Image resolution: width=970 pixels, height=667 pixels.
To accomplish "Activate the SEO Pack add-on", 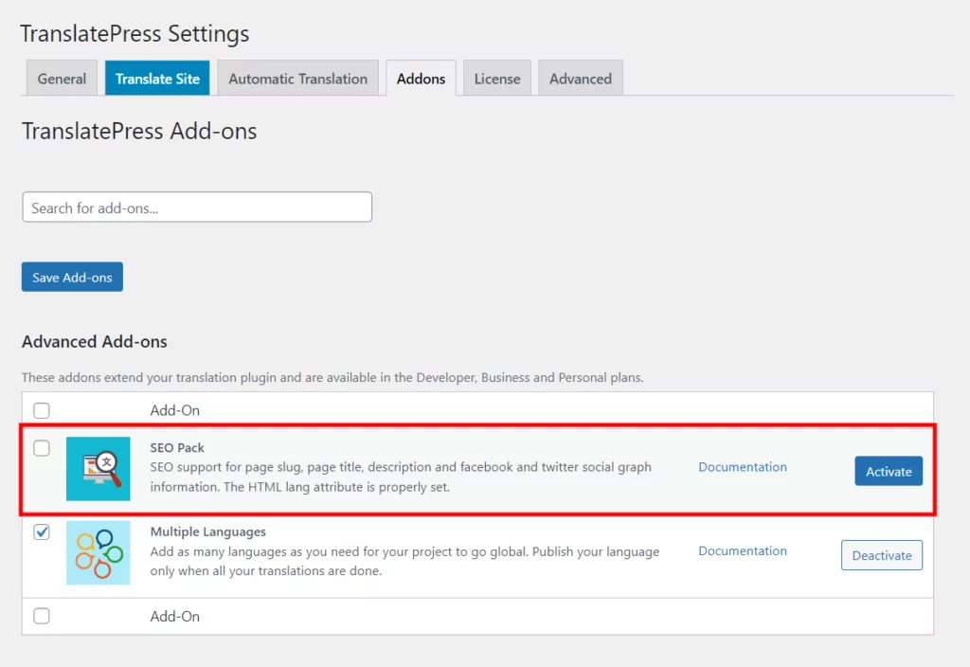I will coord(889,471).
